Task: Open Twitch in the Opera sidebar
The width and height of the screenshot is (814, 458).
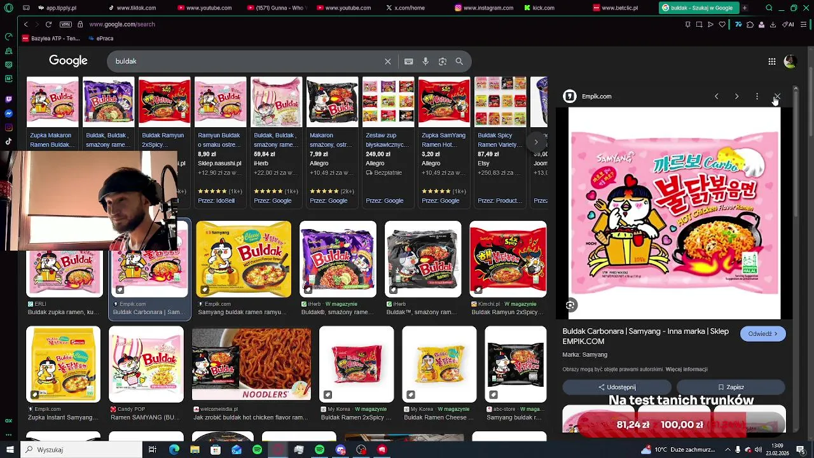Action: click(8, 99)
